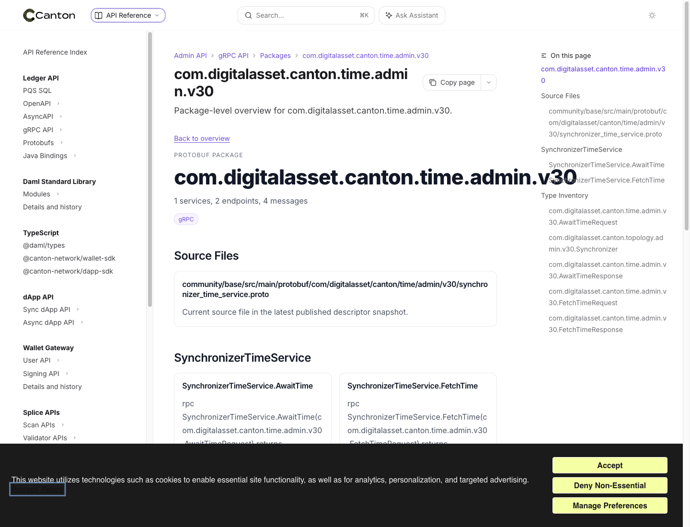Image resolution: width=690 pixels, height=527 pixels.
Task: Jump to source file path in table of contents
Action: pos(608,123)
